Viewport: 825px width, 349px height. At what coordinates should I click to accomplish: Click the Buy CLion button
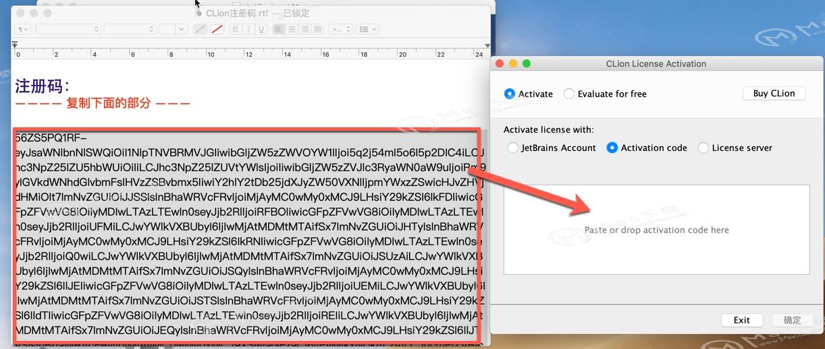pos(774,94)
